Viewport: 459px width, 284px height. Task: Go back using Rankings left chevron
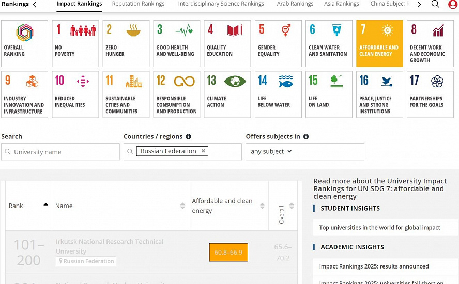coord(35,4)
